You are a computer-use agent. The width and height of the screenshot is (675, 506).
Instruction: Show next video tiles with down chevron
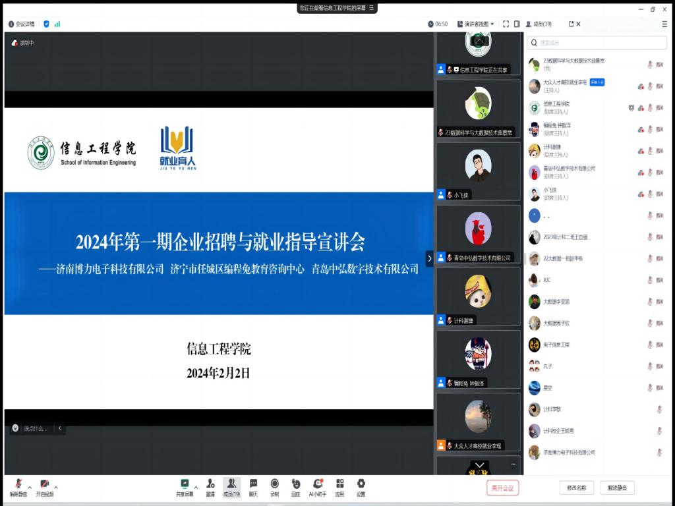tap(480, 465)
